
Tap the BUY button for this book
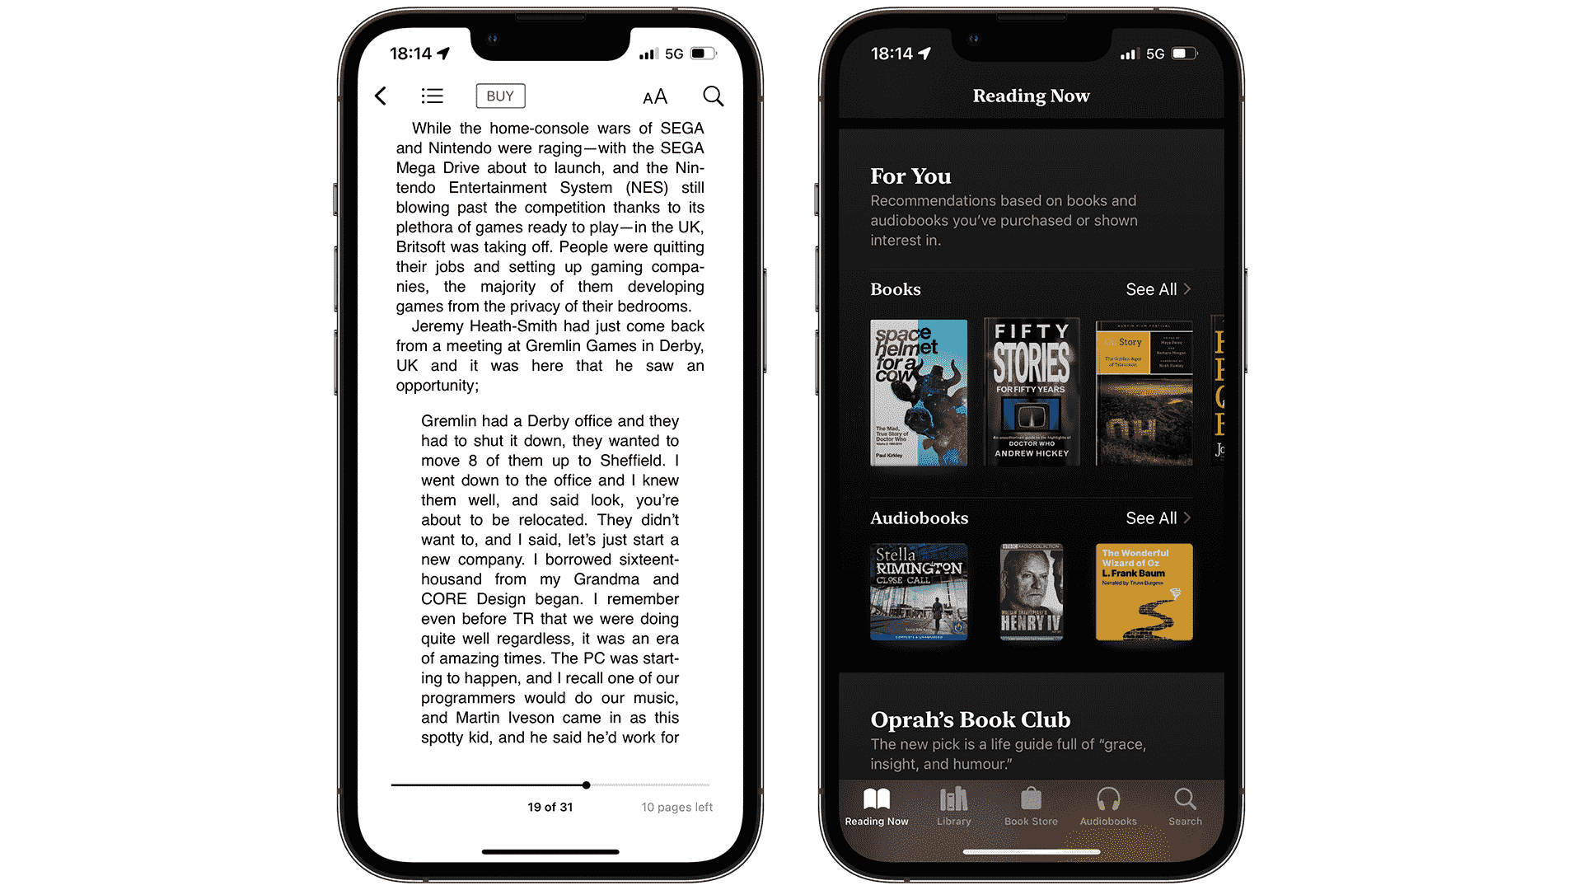[x=500, y=96]
